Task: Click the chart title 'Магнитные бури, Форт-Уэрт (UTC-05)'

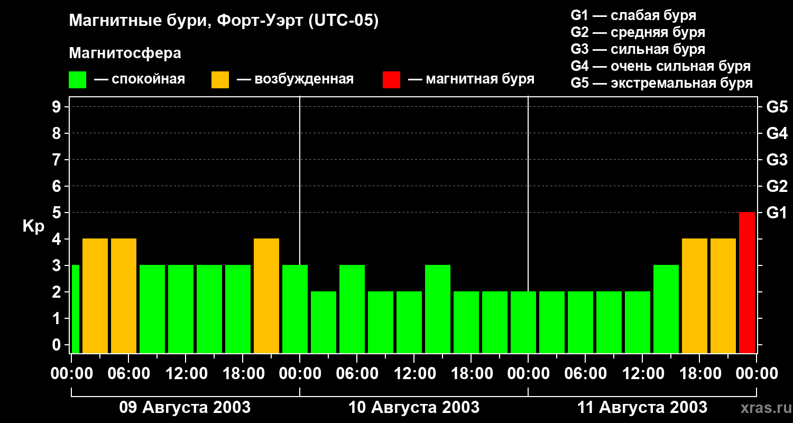Action: click(x=224, y=21)
